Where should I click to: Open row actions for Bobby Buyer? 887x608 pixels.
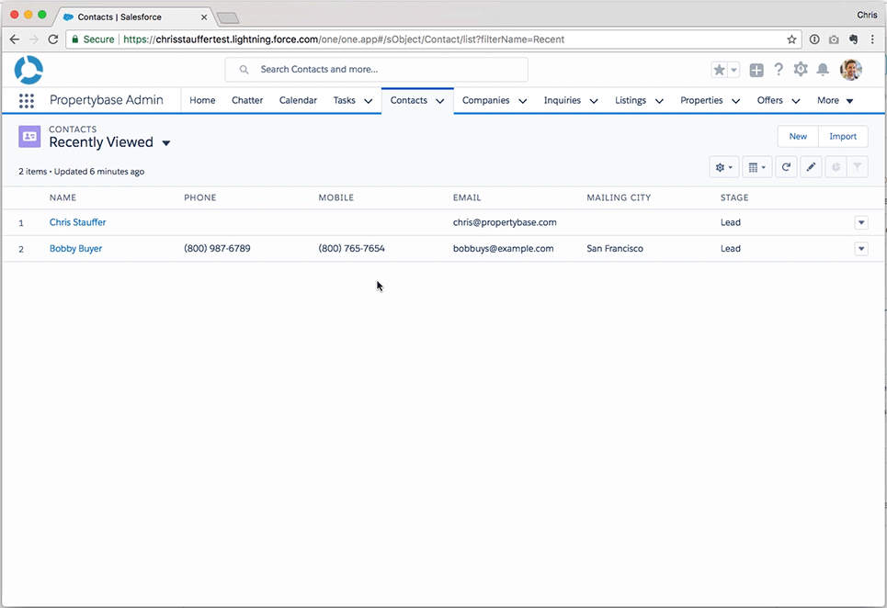click(x=861, y=249)
